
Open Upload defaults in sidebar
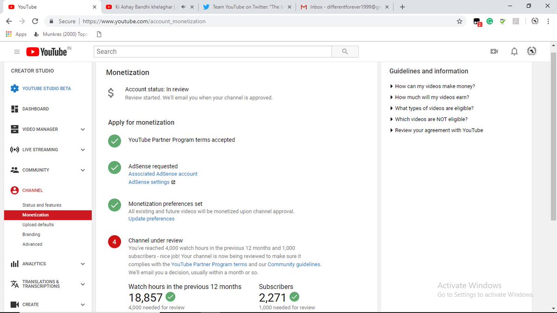(38, 225)
